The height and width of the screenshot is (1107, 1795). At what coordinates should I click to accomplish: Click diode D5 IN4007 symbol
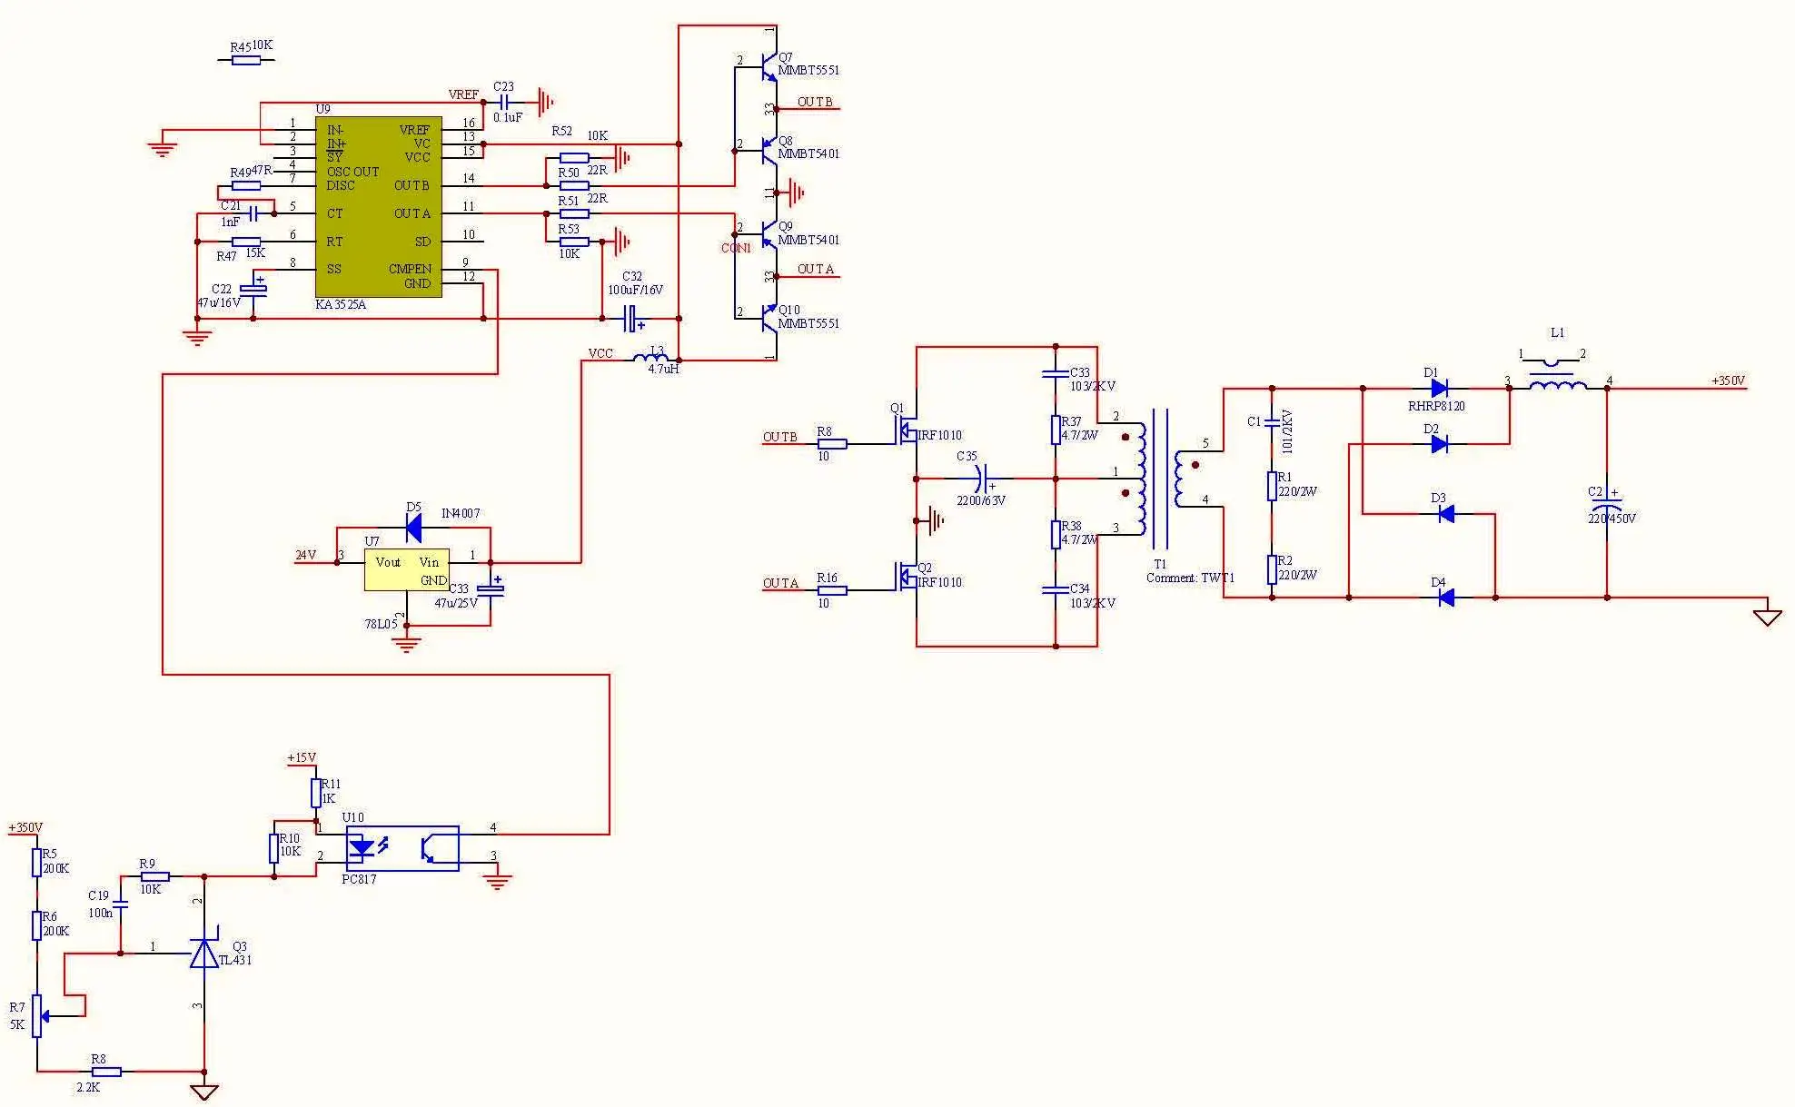[x=413, y=527]
